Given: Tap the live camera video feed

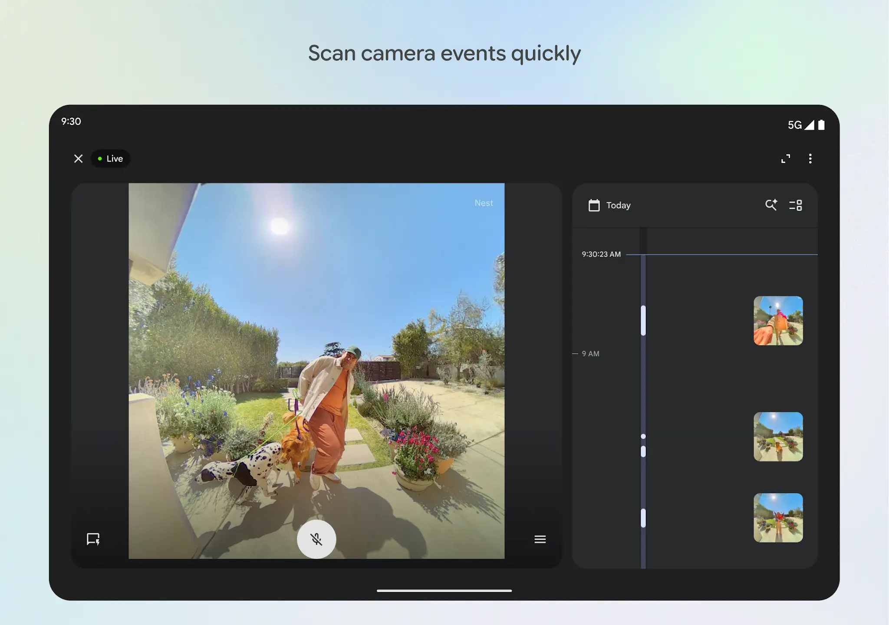Looking at the screenshot, I should 316,347.
